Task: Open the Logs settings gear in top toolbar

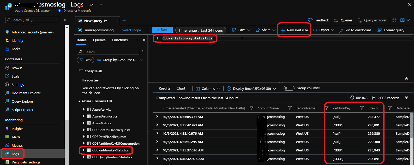Action: coord(394,20)
